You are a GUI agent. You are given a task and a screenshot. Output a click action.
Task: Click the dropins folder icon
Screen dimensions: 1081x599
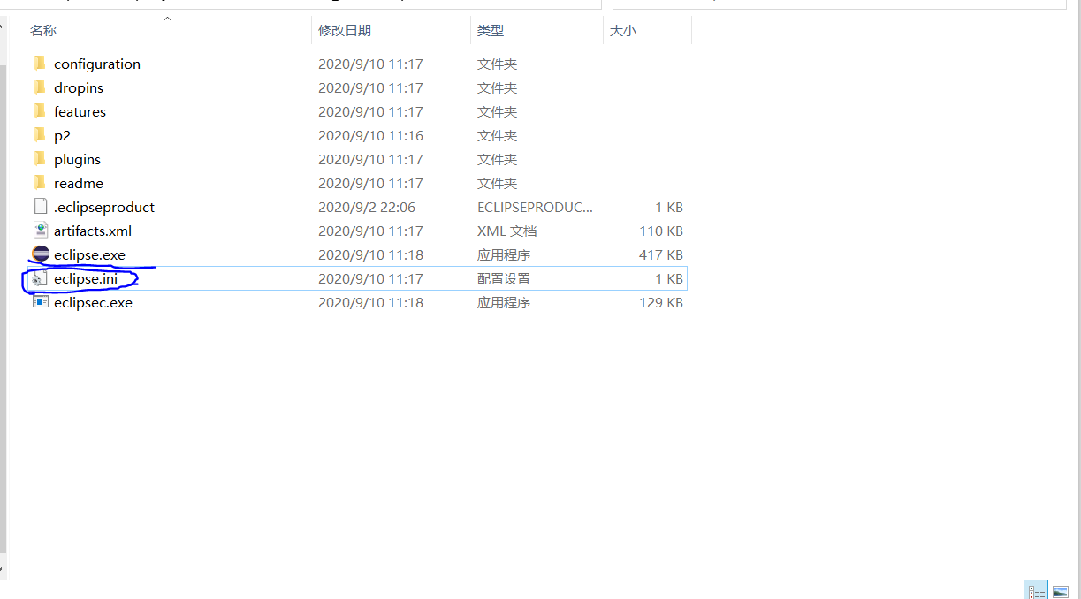(40, 87)
